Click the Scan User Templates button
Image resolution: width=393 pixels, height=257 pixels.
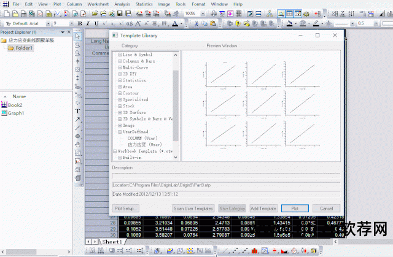(193, 208)
